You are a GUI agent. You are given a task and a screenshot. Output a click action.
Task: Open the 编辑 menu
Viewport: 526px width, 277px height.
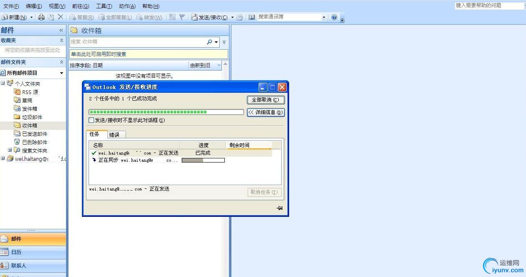(34, 6)
